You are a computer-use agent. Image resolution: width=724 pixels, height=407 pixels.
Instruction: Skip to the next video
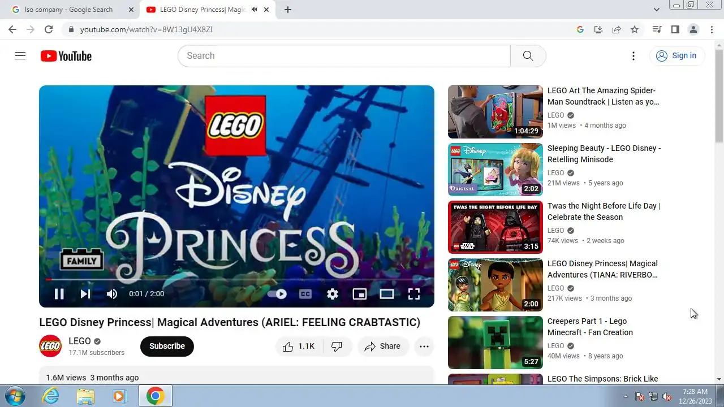tap(85, 294)
